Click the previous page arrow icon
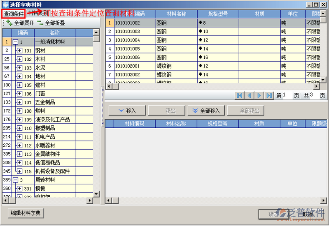329x226 pixels. pyautogui.click(x=249, y=95)
